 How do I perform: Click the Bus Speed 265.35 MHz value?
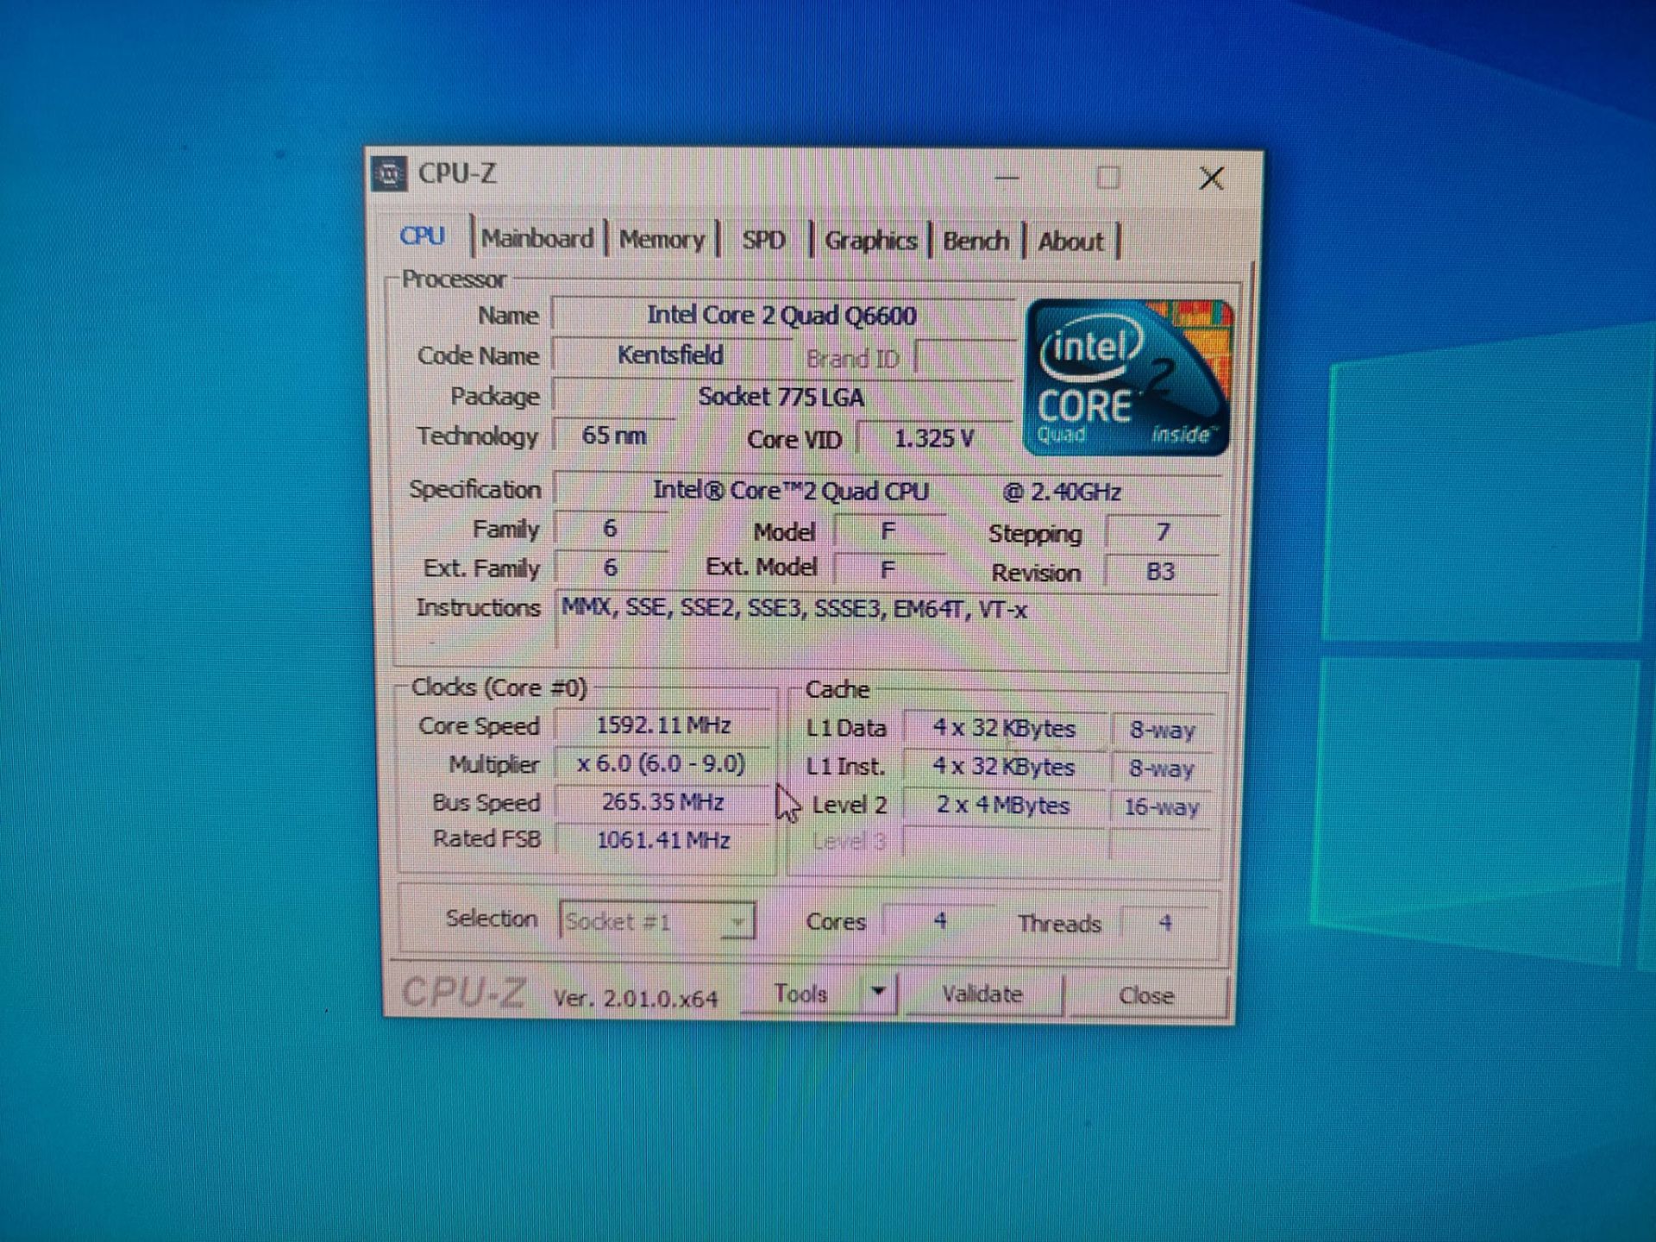(662, 801)
